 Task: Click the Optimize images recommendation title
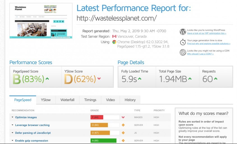pyautogui.click(x=26, y=117)
